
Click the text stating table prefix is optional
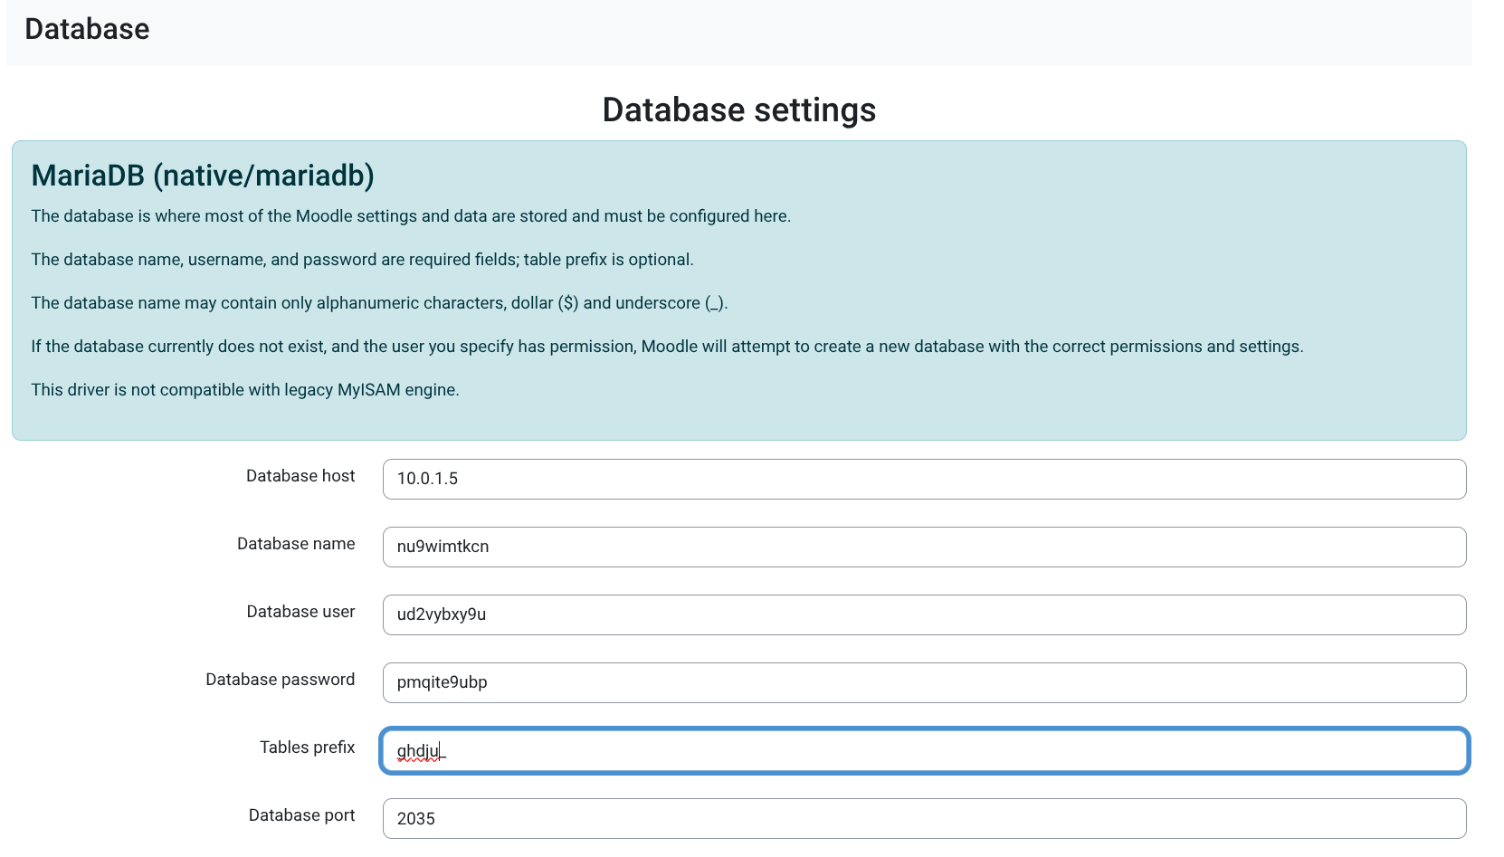(362, 260)
